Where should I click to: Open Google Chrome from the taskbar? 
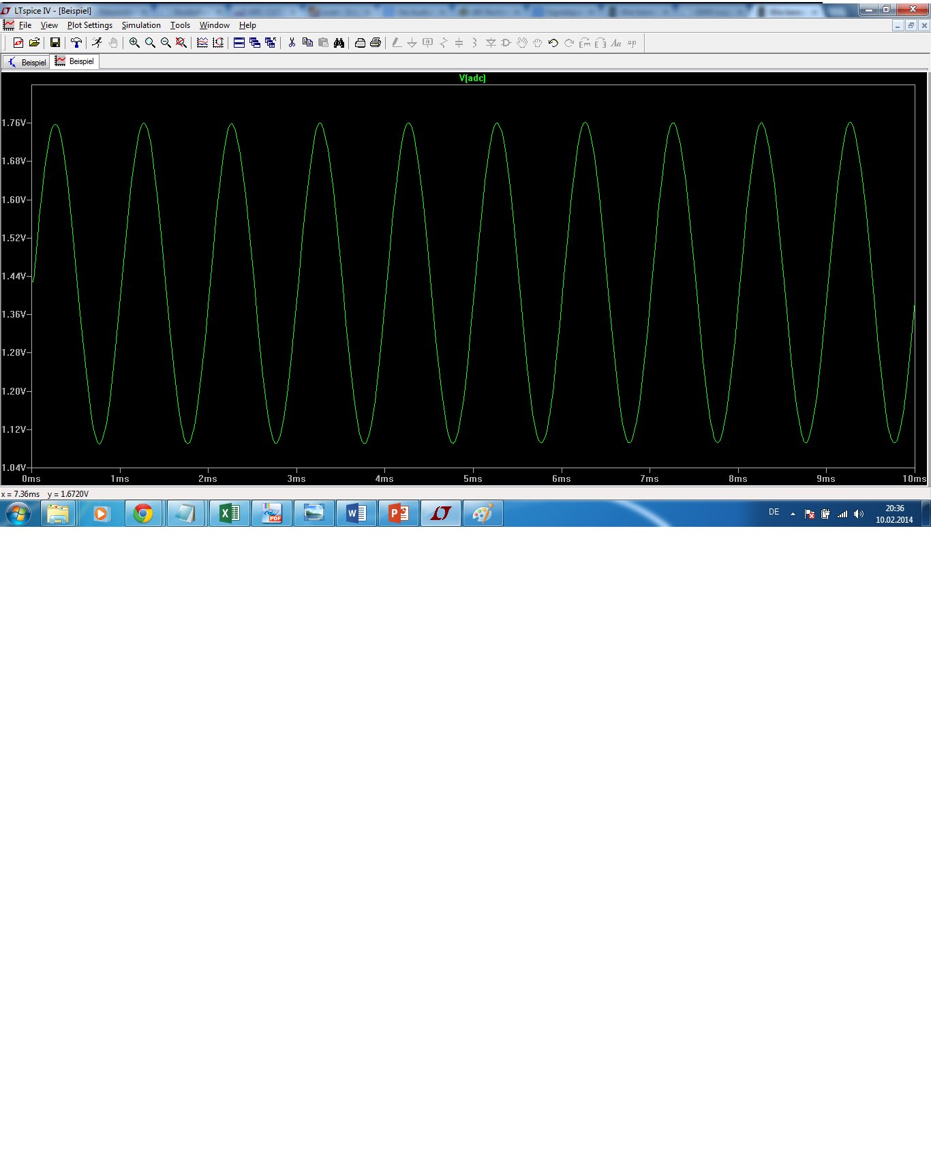pos(143,513)
